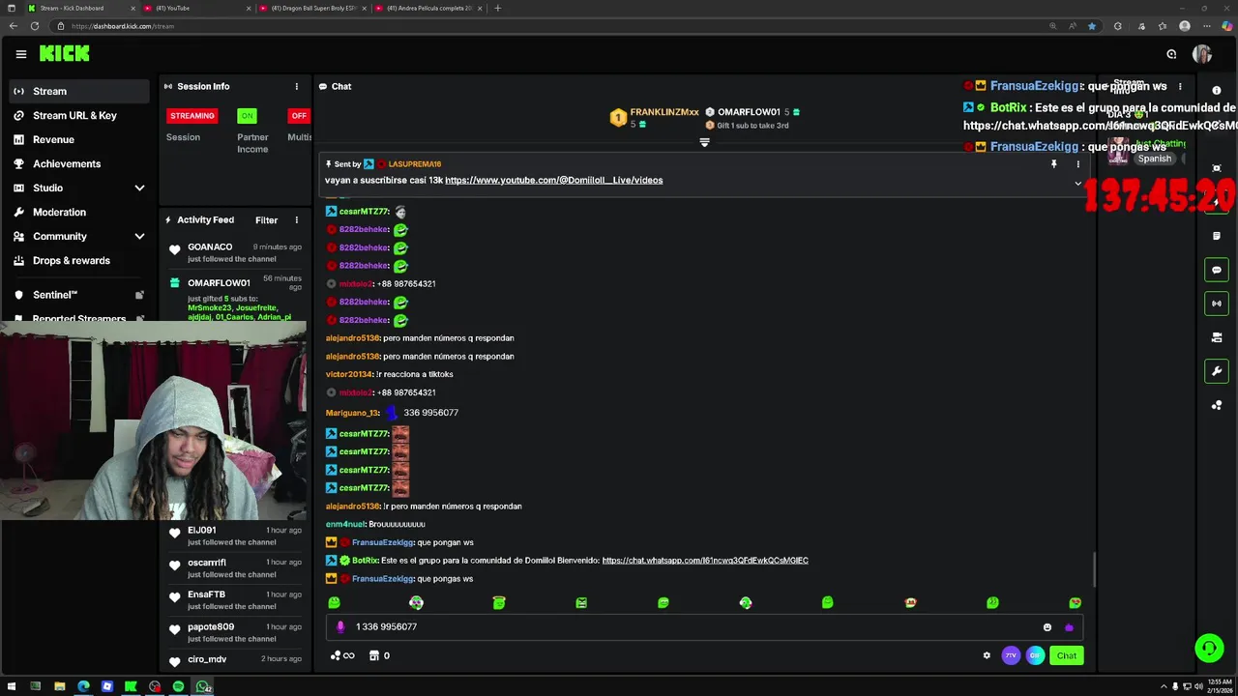The image size is (1238, 696).
Task: Collapse the pinned message with chevron
Action: (1077, 183)
